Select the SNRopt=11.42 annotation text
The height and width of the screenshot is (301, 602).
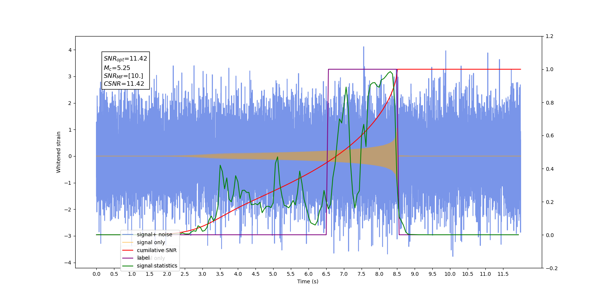pyautogui.click(x=125, y=59)
